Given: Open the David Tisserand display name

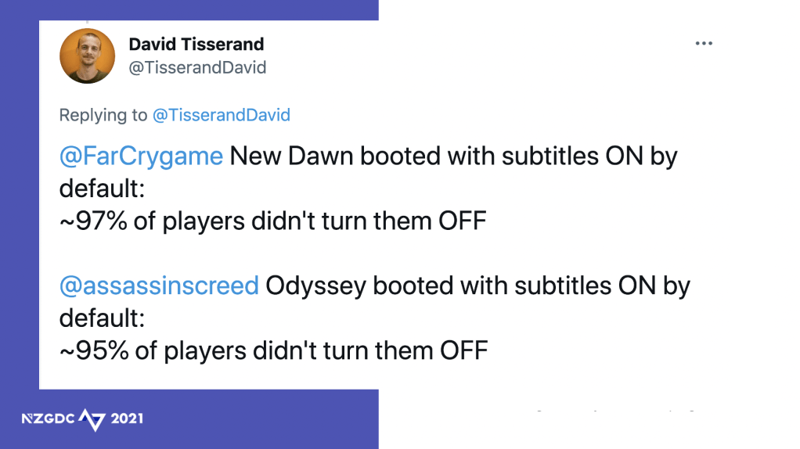Looking at the screenshot, I should click(196, 44).
